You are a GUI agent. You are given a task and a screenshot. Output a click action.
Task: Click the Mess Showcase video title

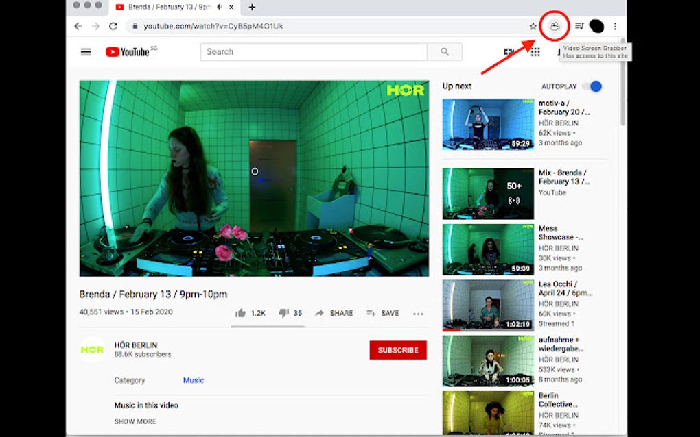tap(561, 232)
